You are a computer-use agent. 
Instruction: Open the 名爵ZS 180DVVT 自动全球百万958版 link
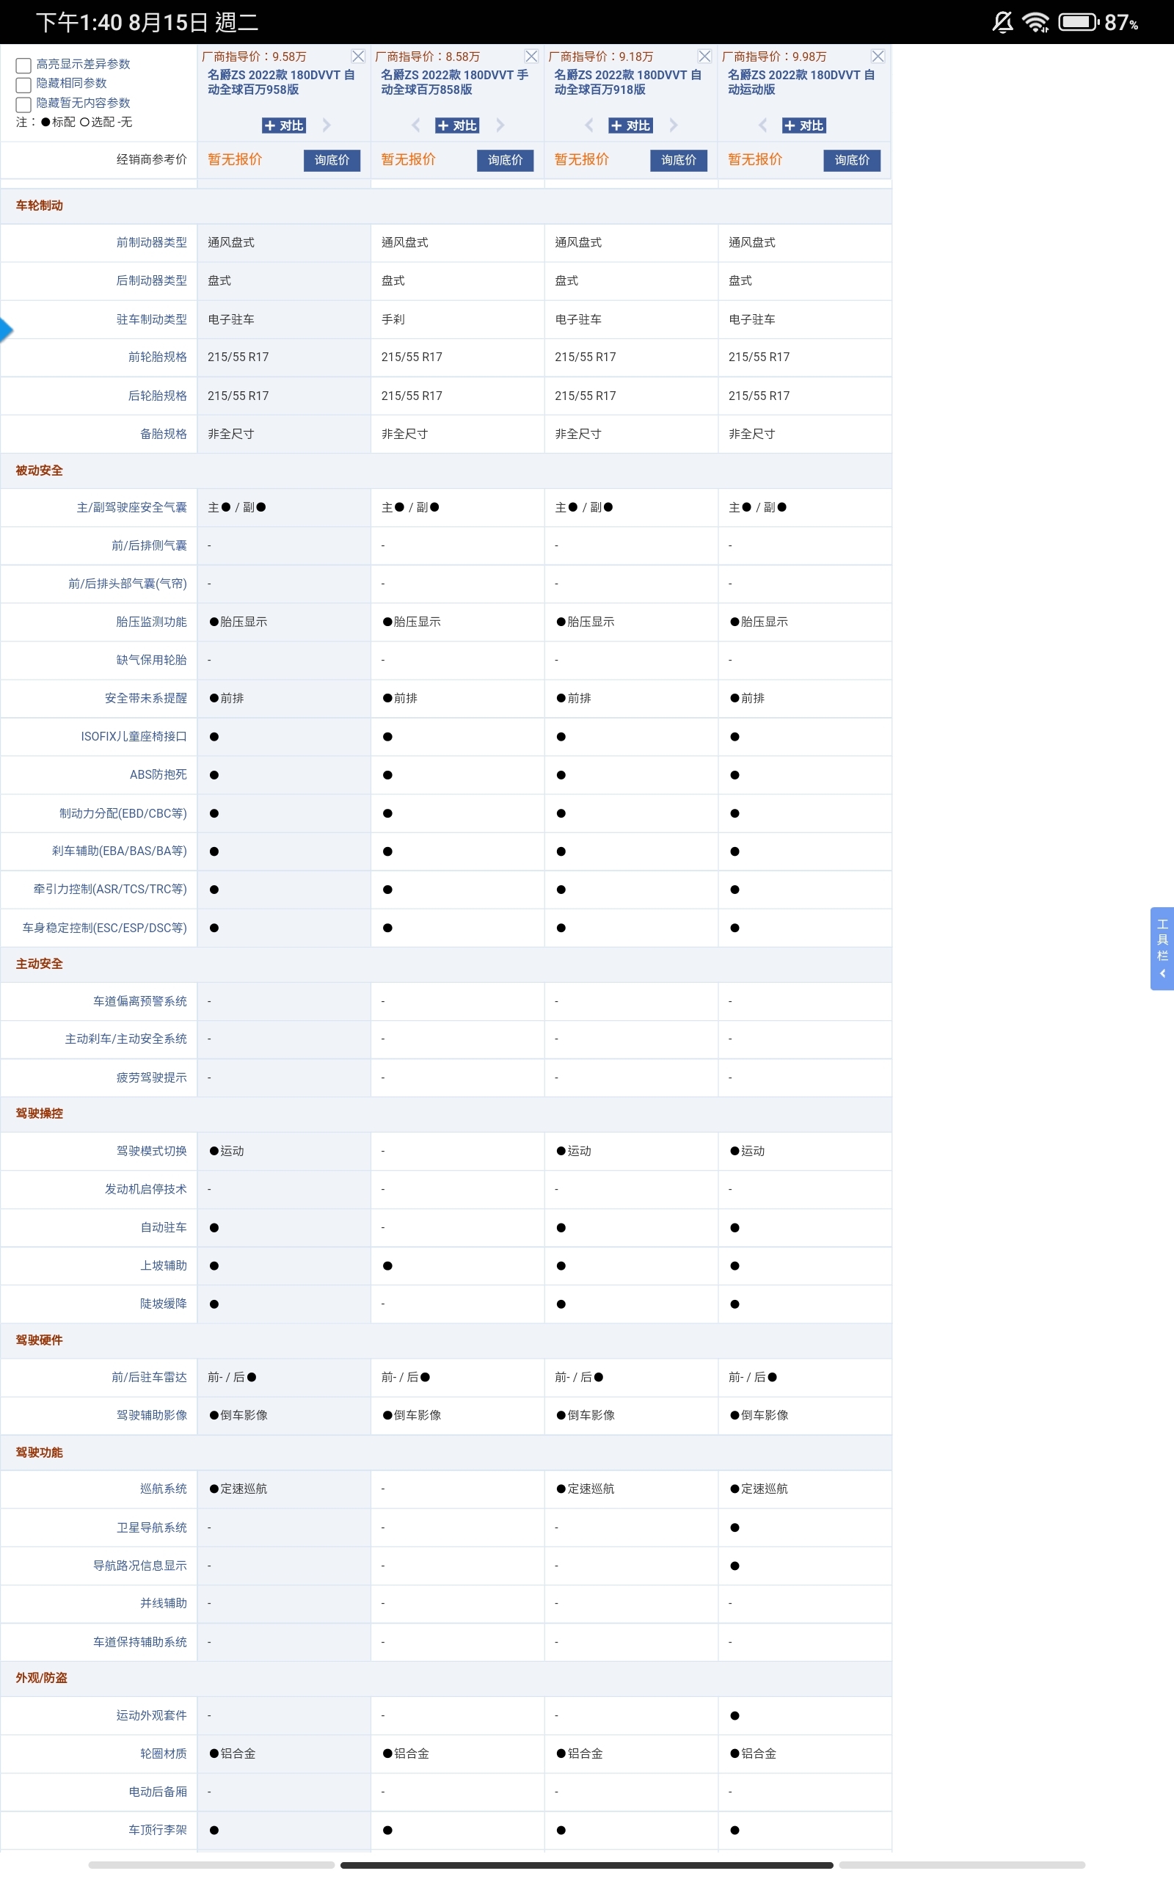(281, 82)
